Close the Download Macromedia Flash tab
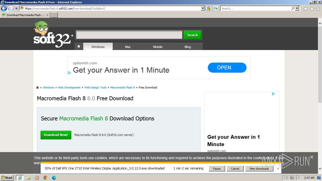322x181 pixels. (x=47, y=15)
